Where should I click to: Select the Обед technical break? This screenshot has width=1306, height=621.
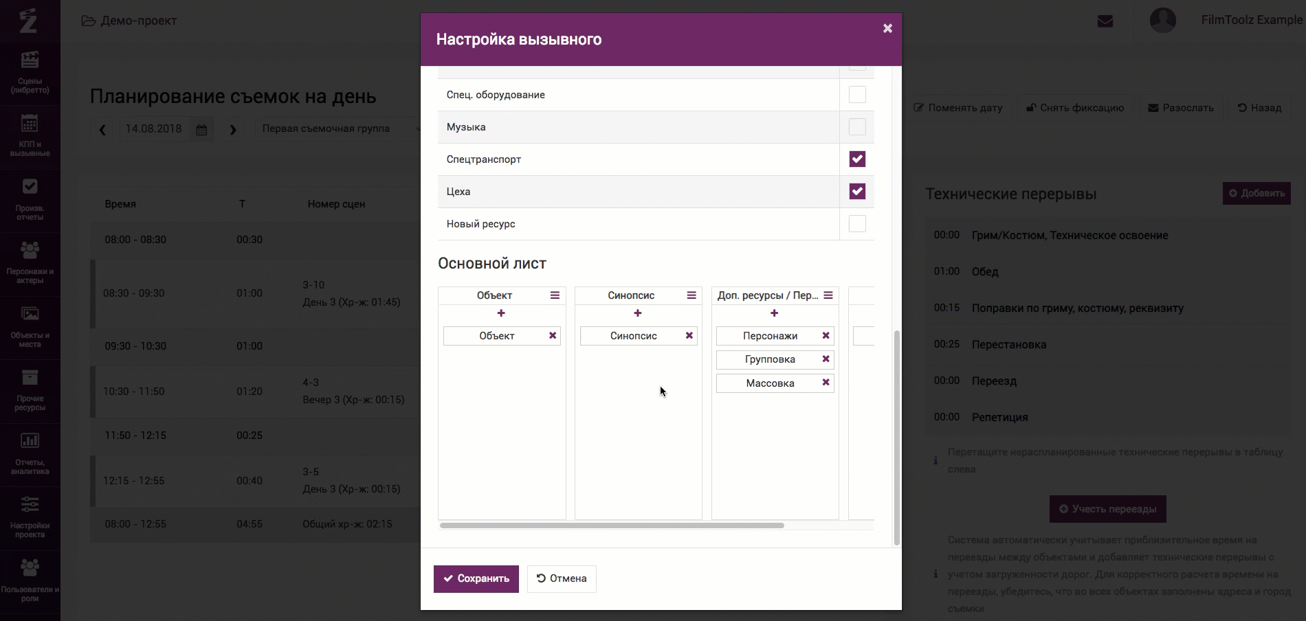click(1107, 272)
